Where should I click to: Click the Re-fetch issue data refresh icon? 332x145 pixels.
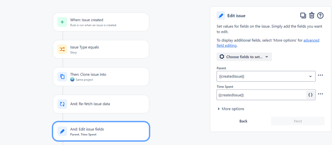(62, 104)
